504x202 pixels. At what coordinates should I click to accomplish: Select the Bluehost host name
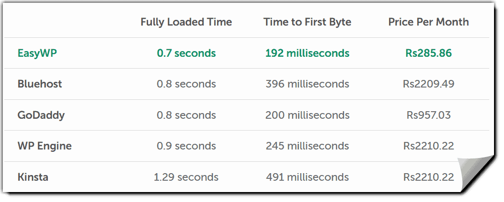(x=40, y=84)
